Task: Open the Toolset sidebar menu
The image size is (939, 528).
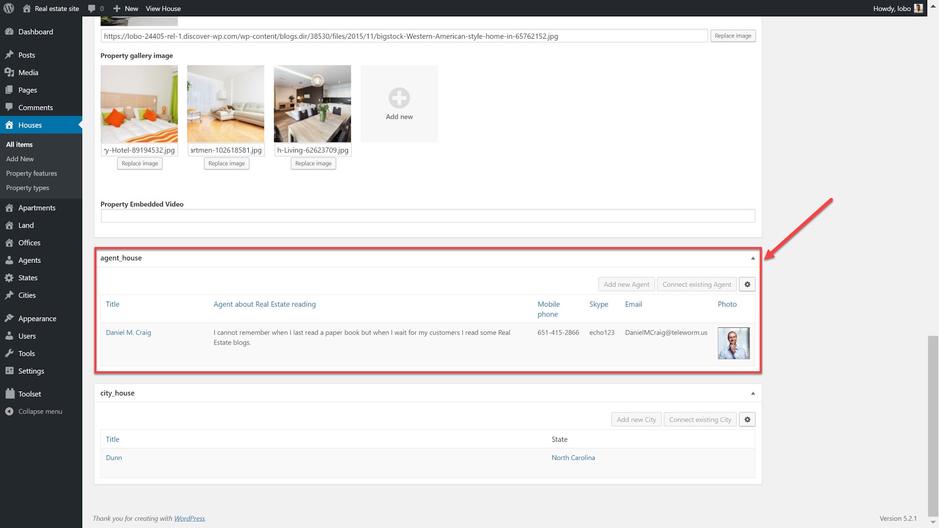Action: (29, 394)
